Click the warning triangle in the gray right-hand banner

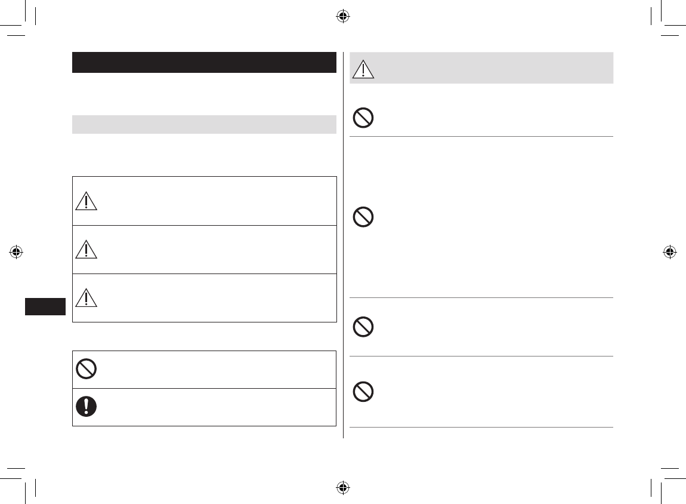pos(363,69)
